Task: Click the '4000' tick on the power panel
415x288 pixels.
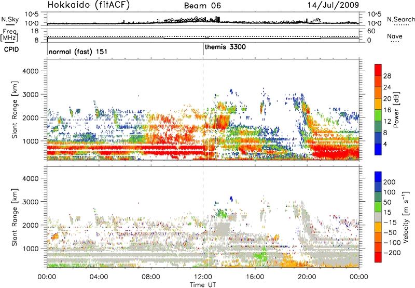Action: [31, 71]
